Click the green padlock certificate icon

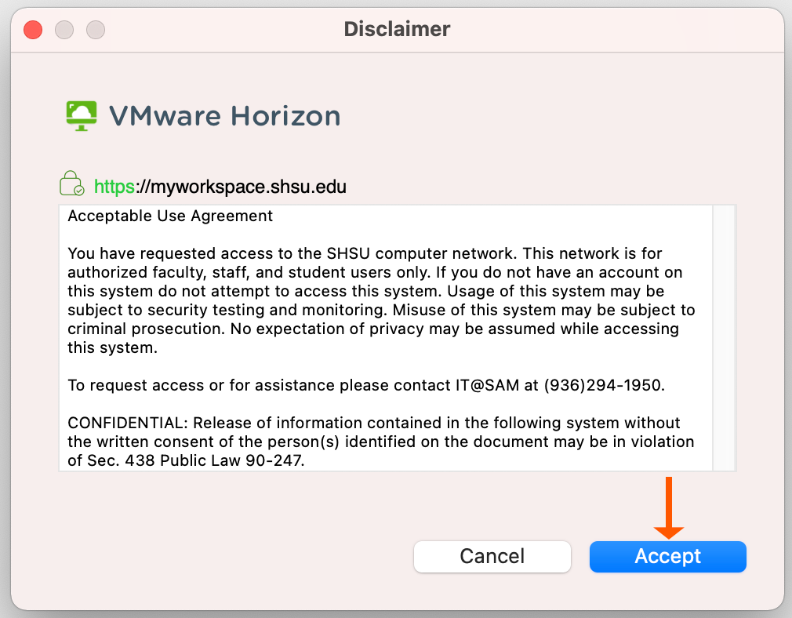point(71,185)
